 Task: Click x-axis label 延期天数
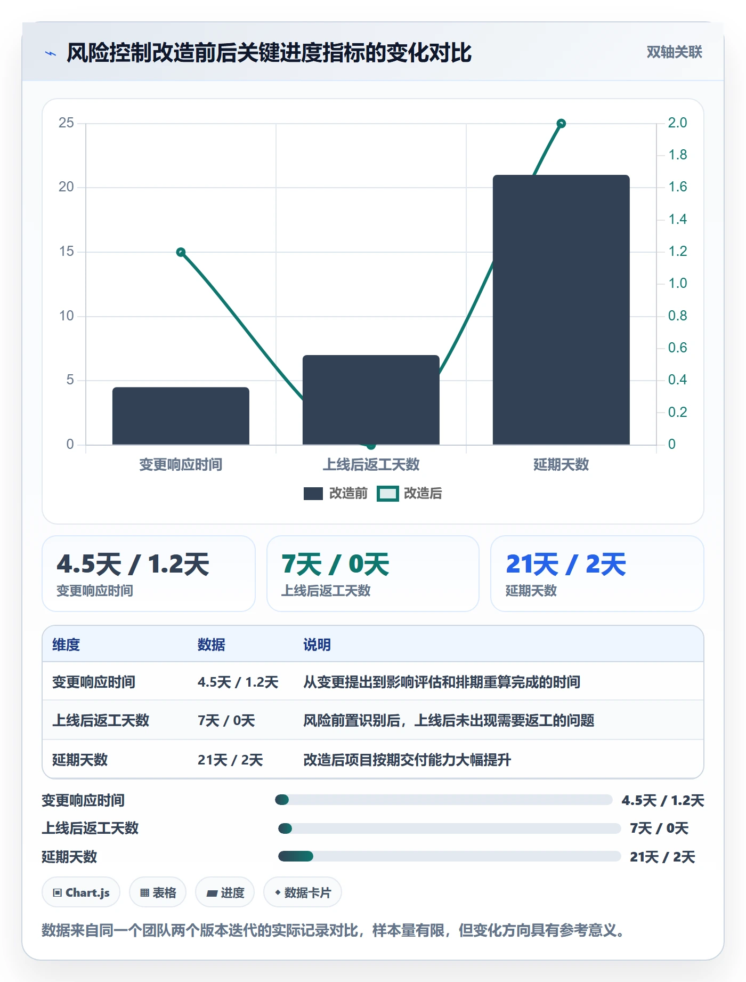[561, 464]
